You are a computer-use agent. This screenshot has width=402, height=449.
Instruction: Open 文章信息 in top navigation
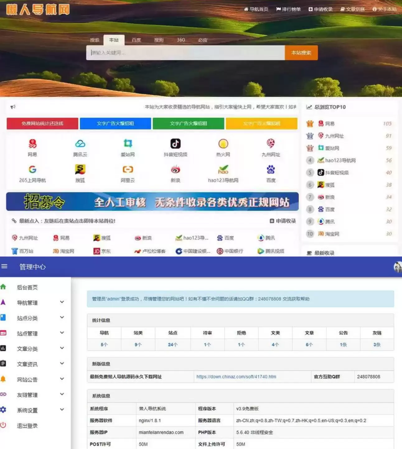[353, 9]
